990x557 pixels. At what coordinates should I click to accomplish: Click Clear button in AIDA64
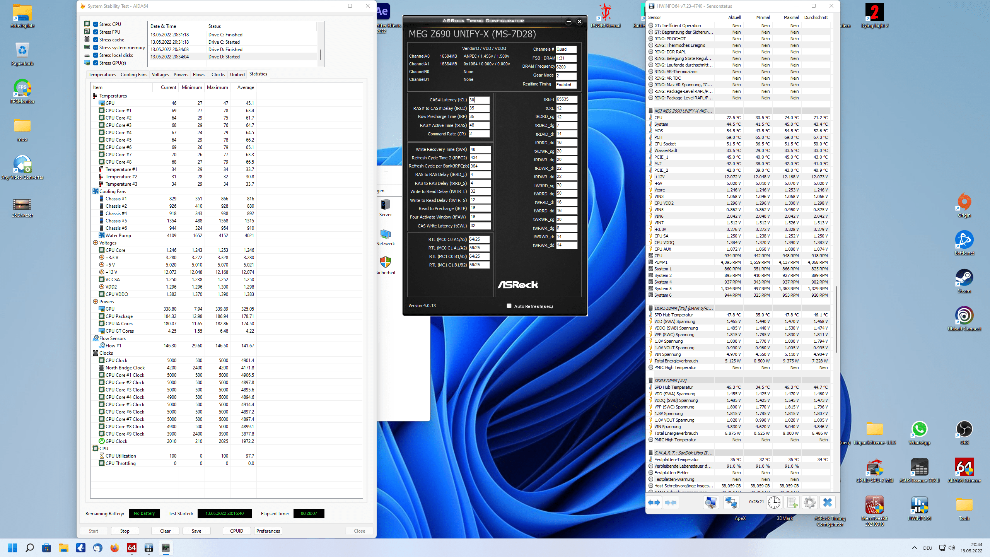tap(165, 531)
